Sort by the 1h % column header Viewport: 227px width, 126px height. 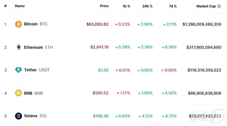click(127, 6)
